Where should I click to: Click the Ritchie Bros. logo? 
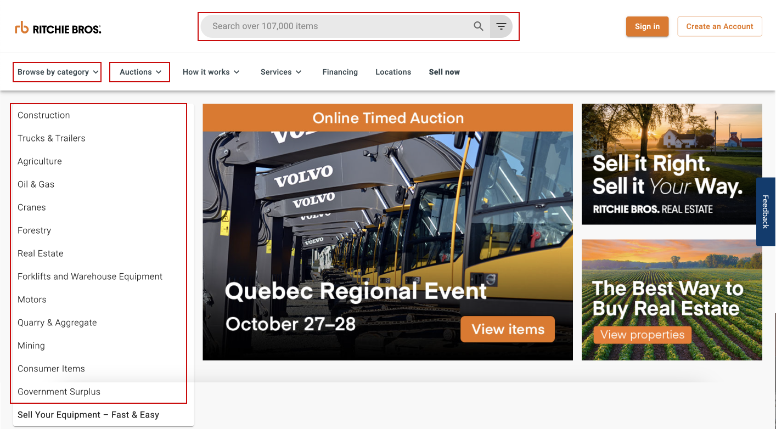pos(58,27)
